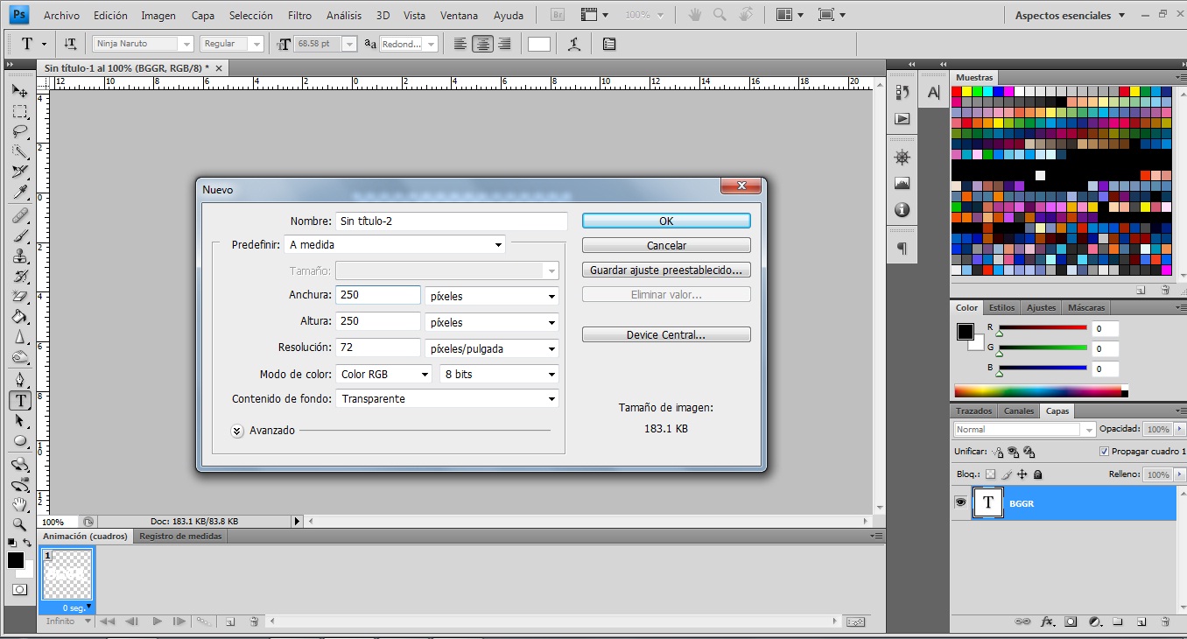The height and width of the screenshot is (639, 1187).
Task: Duplicate selected animation frame
Action: click(x=230, y=621)
